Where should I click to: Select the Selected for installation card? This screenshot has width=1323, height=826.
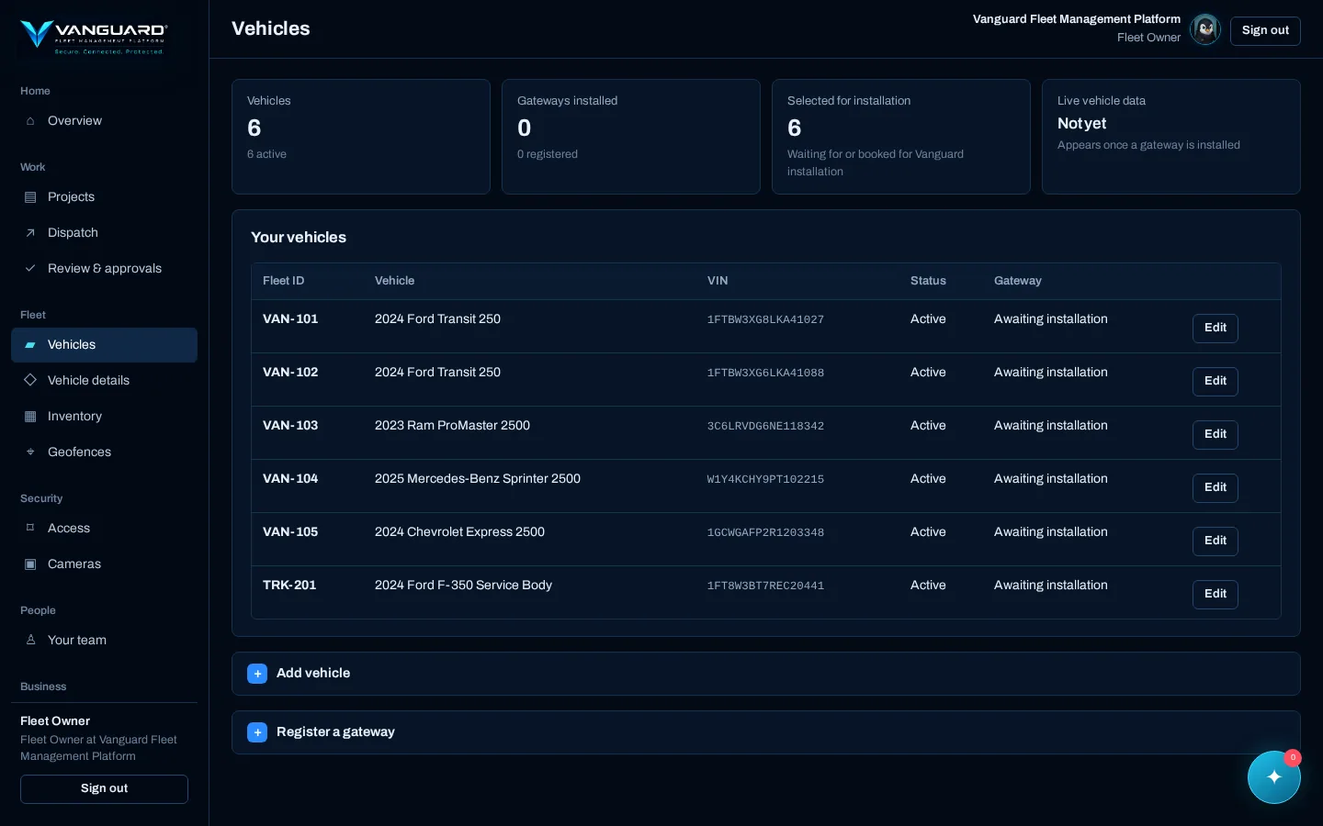901,137
